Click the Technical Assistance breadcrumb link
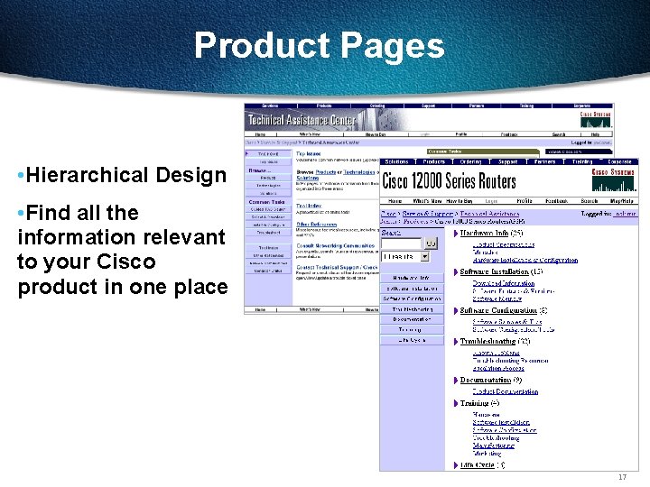The width and height of the screenshot is (650, 487). click(x=489, y=214)
